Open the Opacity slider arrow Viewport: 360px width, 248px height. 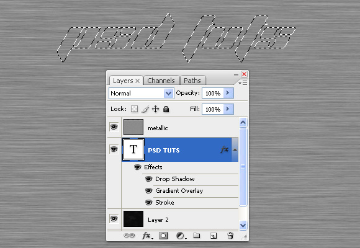click(228, 93)
